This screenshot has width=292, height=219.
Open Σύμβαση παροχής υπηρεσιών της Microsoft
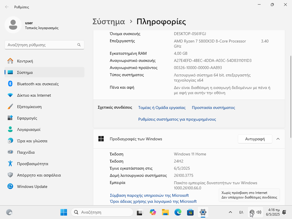149,195
